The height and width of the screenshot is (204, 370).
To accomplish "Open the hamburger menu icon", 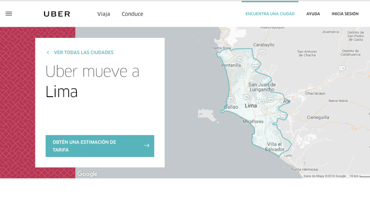I will (9, 14).
